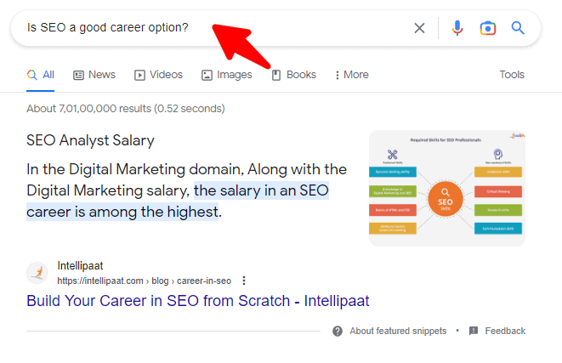
Task: Select the All results tab
Action: pyautogui.click(x=41, y=75)
